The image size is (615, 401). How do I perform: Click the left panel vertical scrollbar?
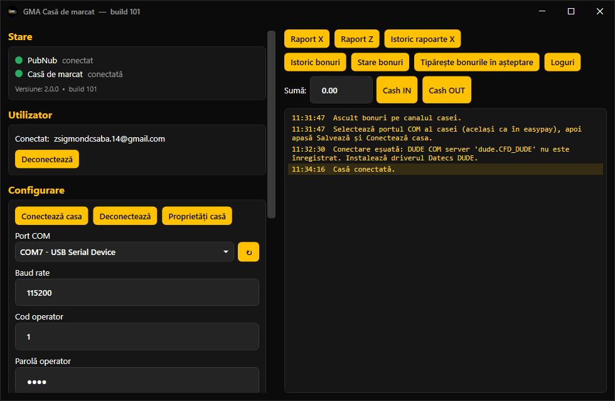point(271,125)
